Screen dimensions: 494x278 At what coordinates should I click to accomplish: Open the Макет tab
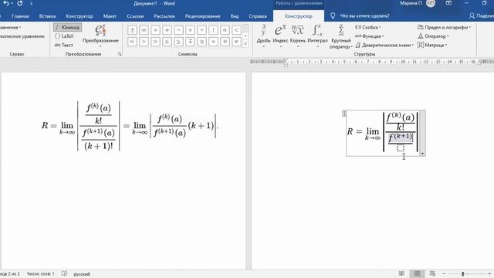point(110,16)
